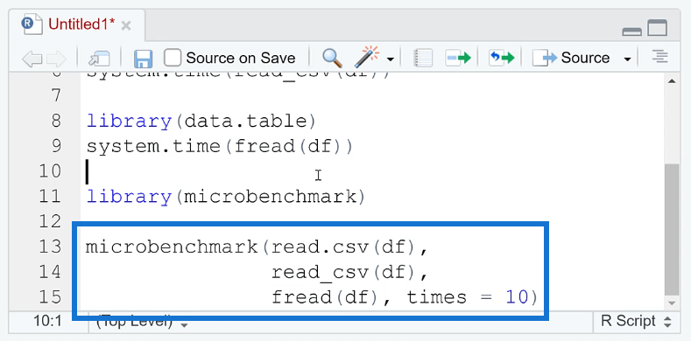Show the document outline icon
The height and width of the screenshot is (341, 691).
pyautogui.click(x=659, y=57)
